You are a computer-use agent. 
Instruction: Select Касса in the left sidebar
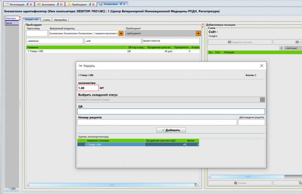pos(12,23)
